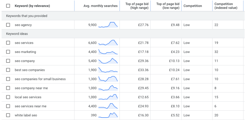246x121 pixels.
Task: Select the 'white label seo' checkbox
Action: pyautogui.click(x=8, y=115)
